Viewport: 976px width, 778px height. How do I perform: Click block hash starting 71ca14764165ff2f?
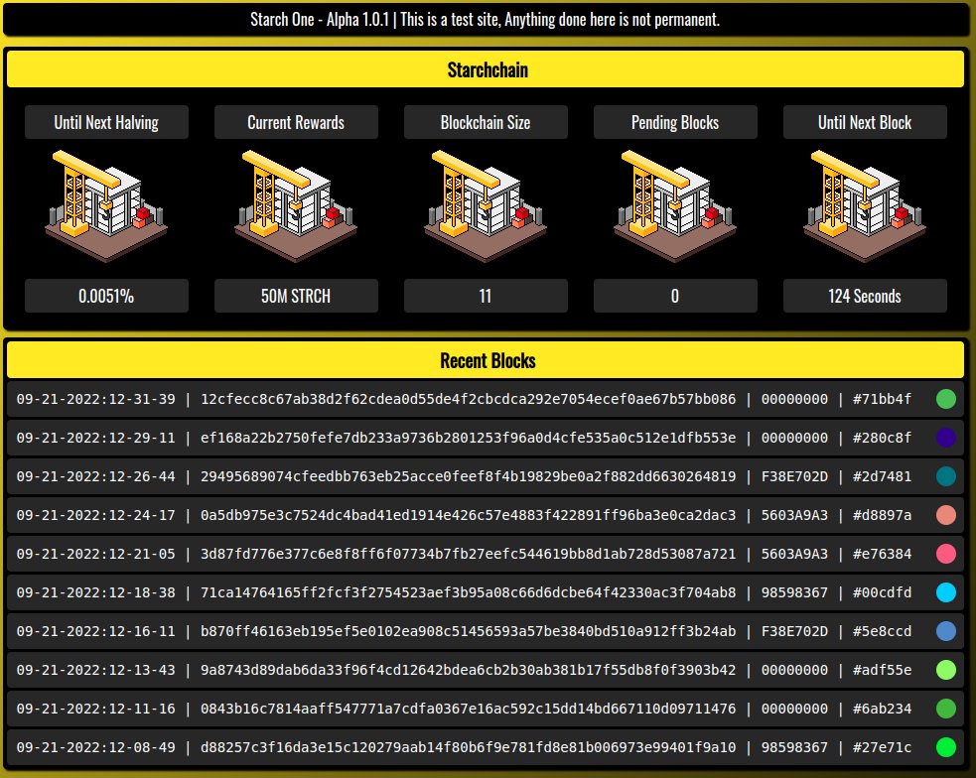[x=468, y=592]
